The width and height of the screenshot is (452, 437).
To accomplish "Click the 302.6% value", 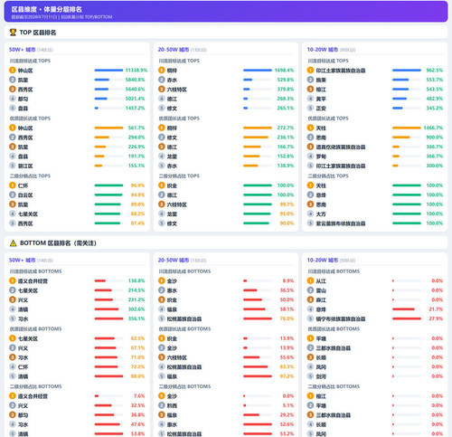I will tap(137, 309).
